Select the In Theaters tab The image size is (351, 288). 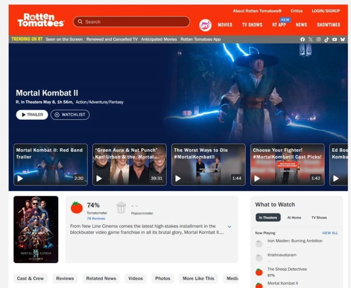click(x=268, y=218)
